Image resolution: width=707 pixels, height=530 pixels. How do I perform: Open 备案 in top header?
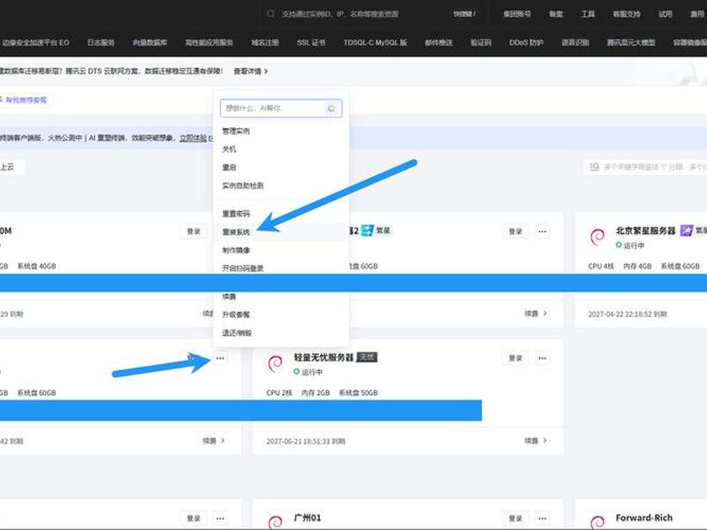click(x=556, y=14)
